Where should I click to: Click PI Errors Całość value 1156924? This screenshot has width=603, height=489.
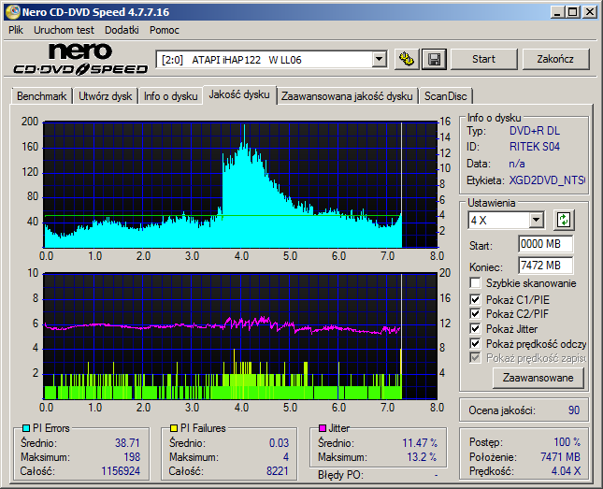pyautogui.click(x=121, y=471)
